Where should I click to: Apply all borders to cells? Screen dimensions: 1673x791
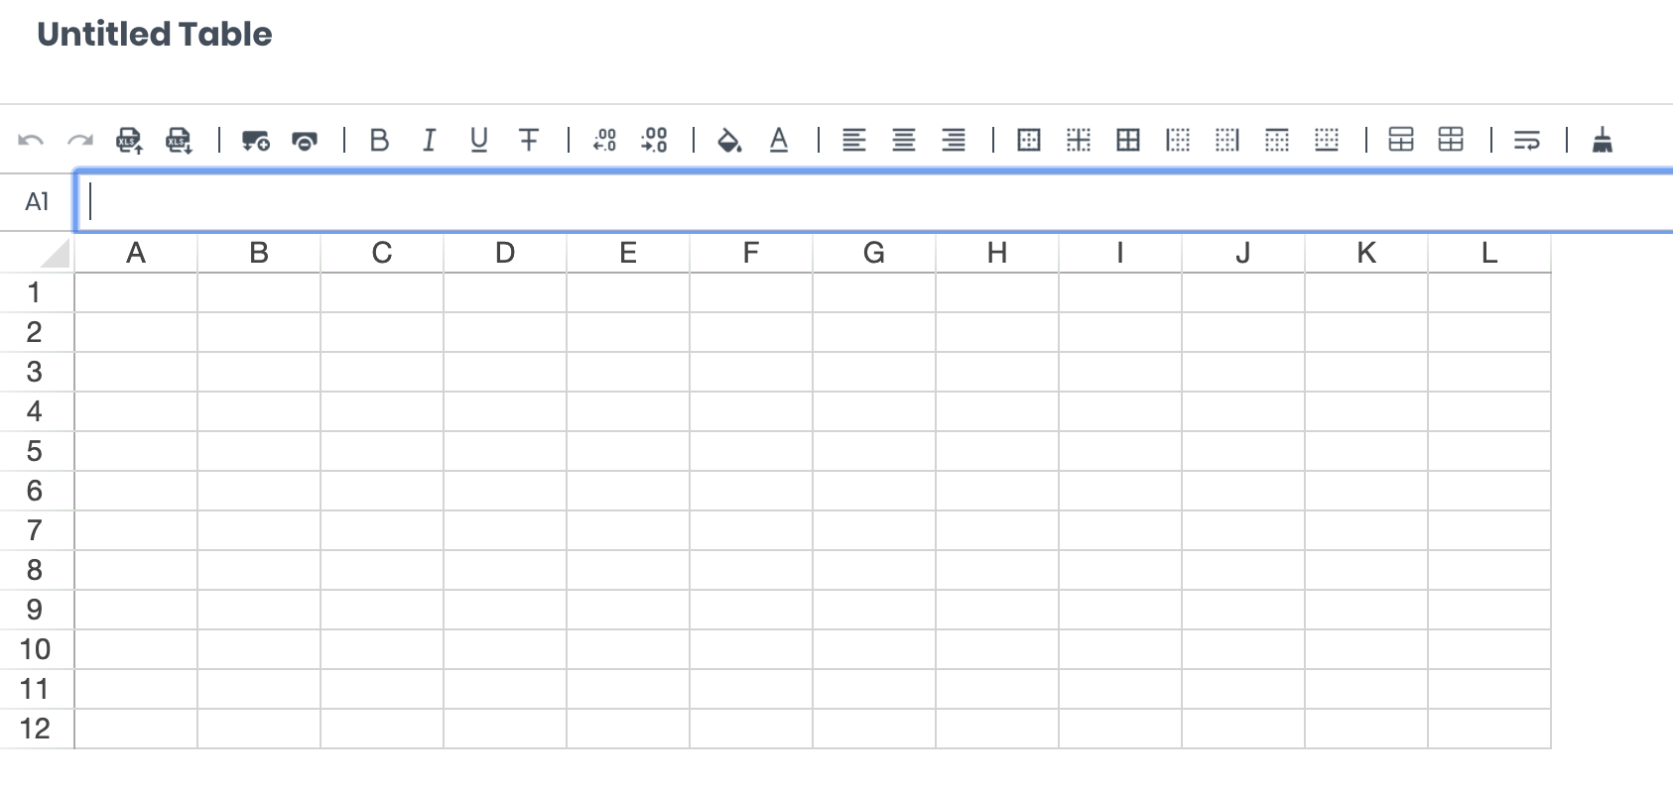click(x=1128, y=140)
